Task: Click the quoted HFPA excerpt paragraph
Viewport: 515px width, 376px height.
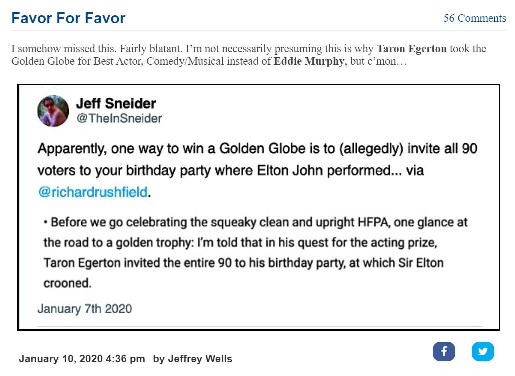Action: click(255, 253)
